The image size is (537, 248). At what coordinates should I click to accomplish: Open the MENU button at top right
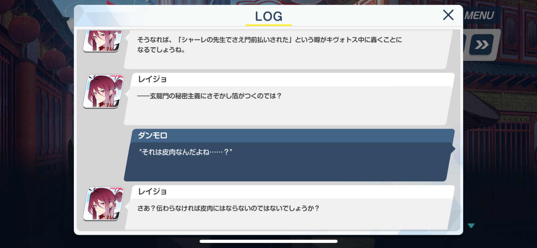point(479,16)
